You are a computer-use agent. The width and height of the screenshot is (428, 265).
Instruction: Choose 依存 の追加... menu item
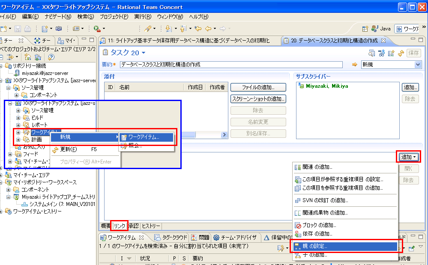[345, 234]
